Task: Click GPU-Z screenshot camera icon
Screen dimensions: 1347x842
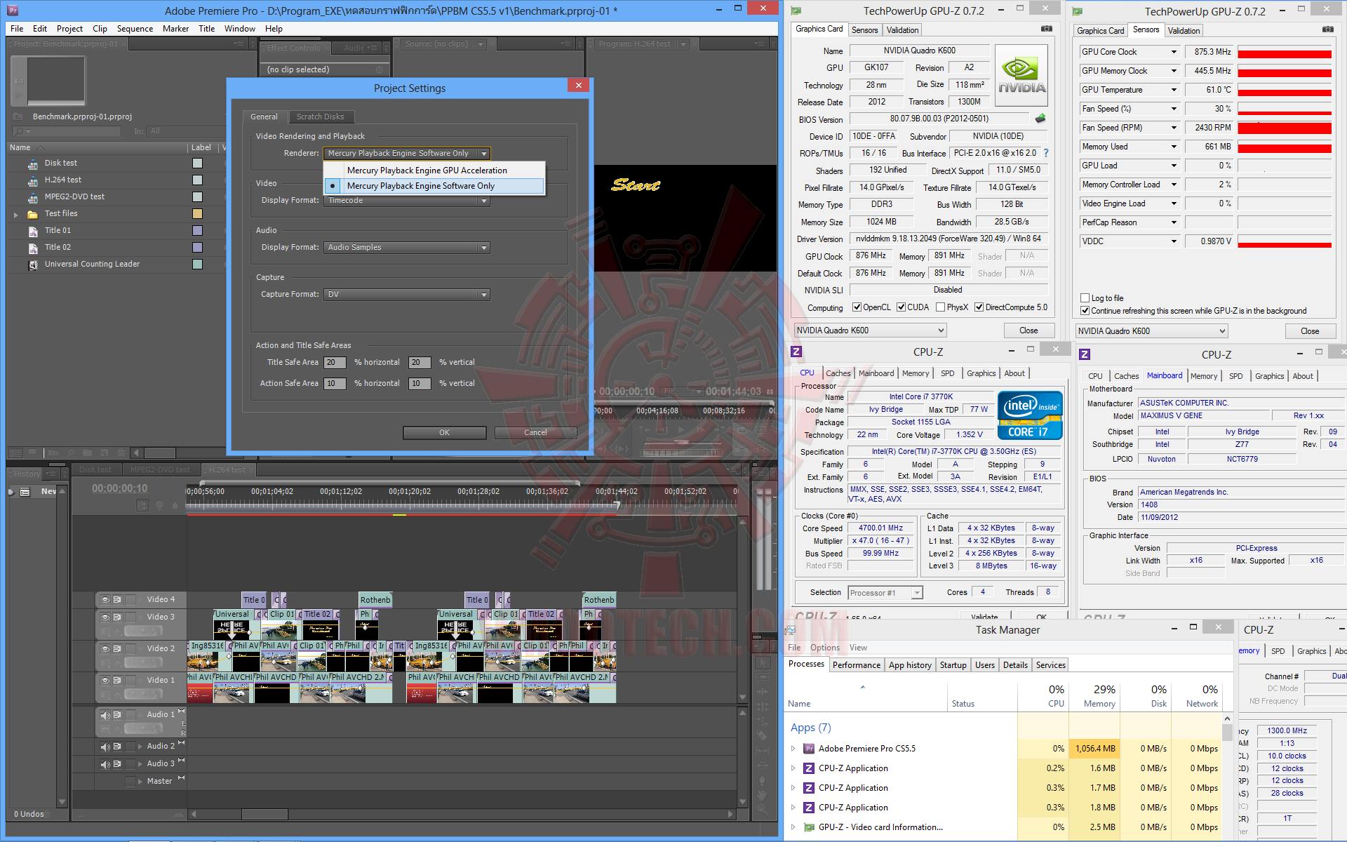Action: (1046, 29)
